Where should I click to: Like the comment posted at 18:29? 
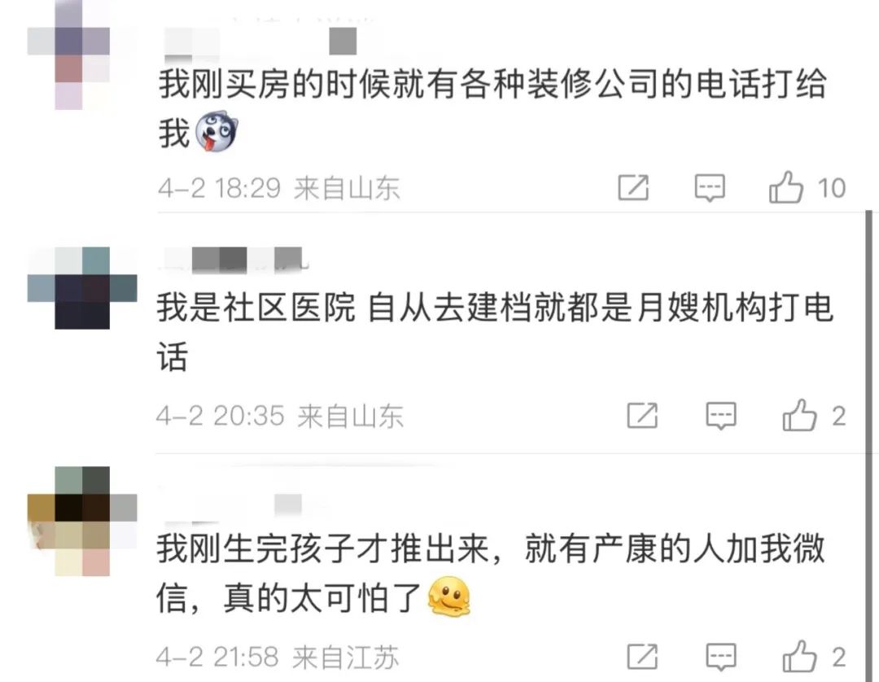(x=786, y=187)
